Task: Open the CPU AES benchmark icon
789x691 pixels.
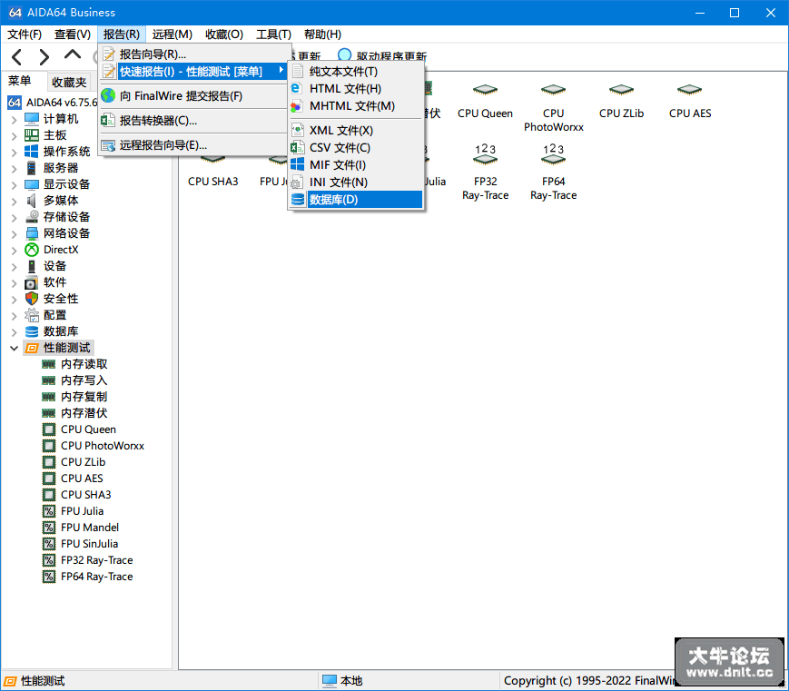Action: pyautogui.click(x=690, y=101)
